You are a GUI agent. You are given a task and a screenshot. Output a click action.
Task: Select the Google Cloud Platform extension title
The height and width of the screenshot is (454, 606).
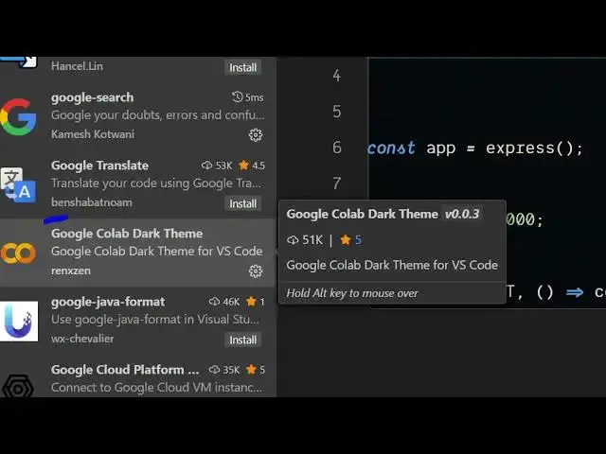click(125, 370)
